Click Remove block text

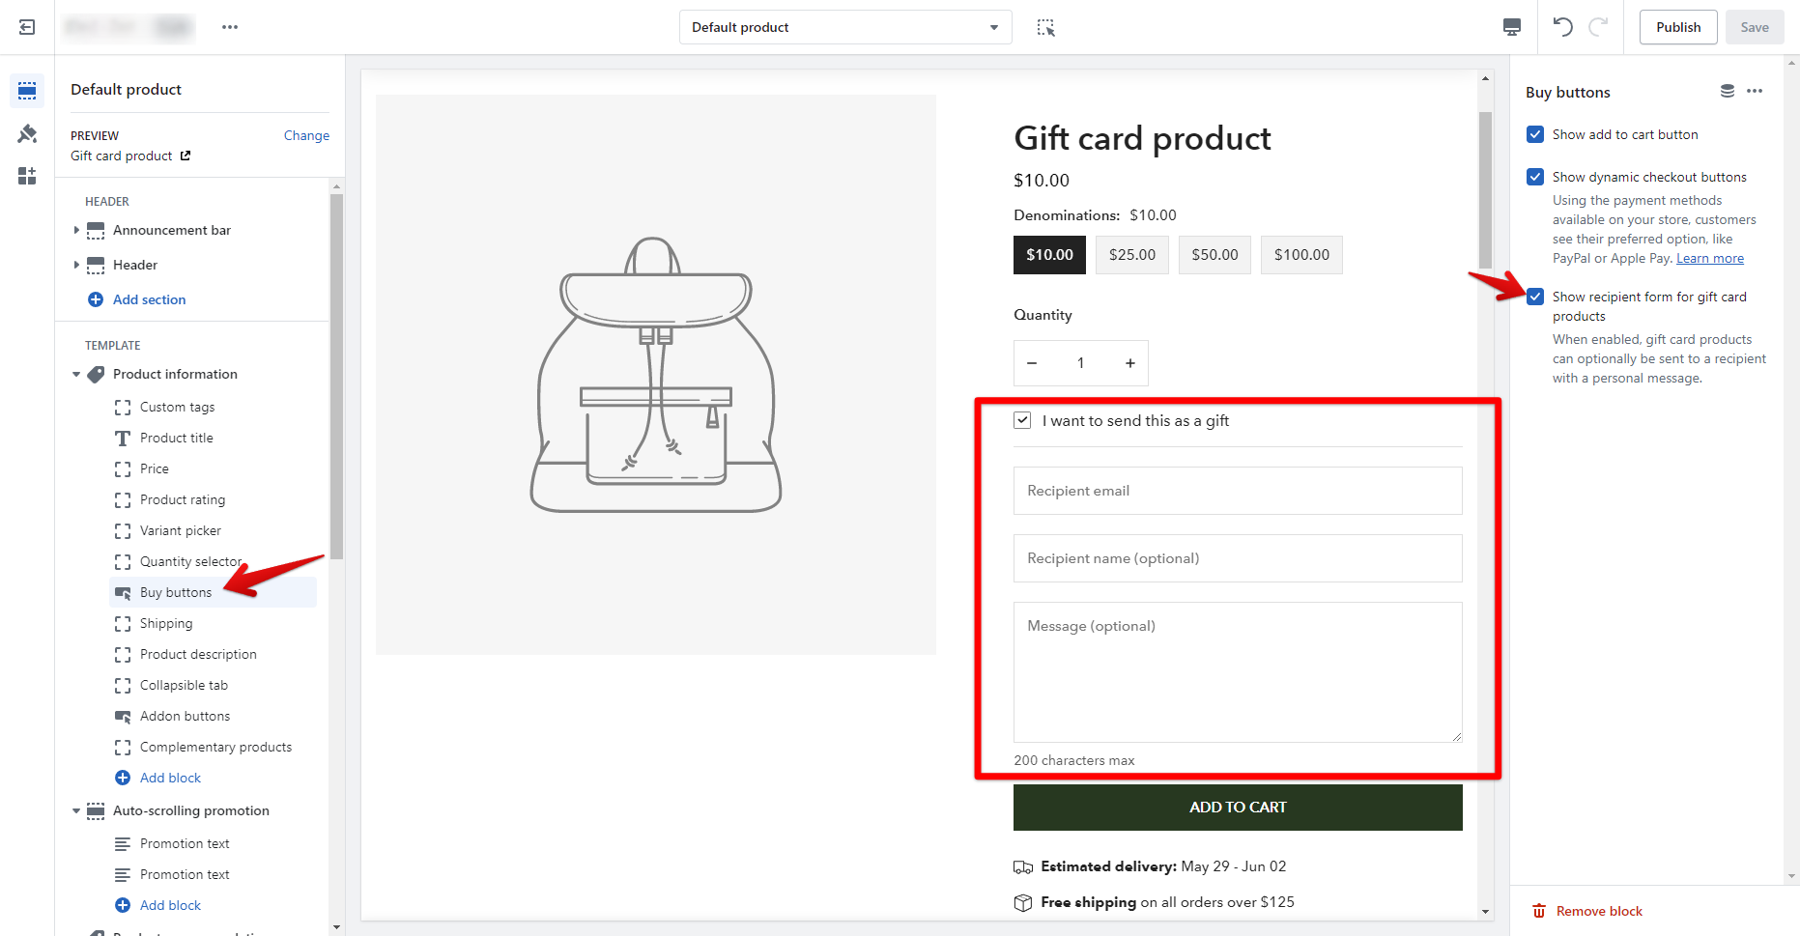coord(1599,911)
